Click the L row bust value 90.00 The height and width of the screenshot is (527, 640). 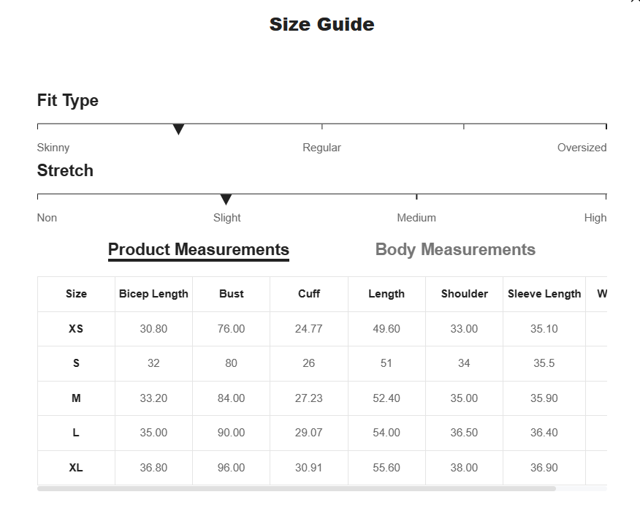click(231, 433)
